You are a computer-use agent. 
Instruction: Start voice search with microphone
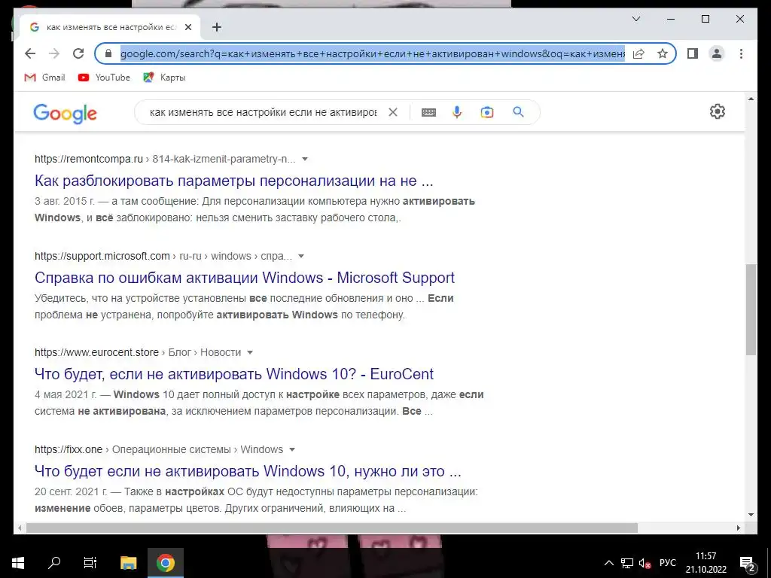tap(457, 112)
